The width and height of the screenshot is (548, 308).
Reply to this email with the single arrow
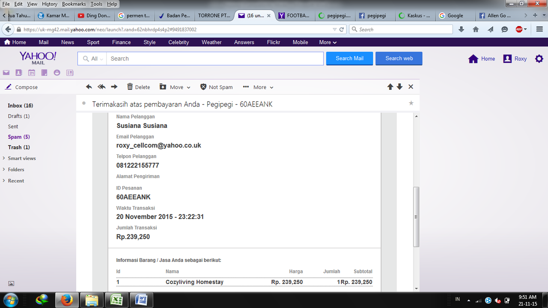coord(89,87)
